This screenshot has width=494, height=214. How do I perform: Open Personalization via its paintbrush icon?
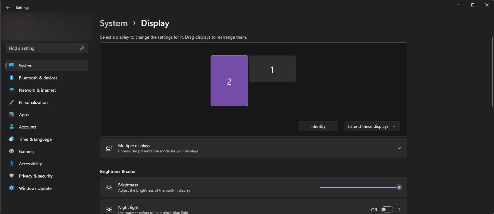(x=12, y=102)
